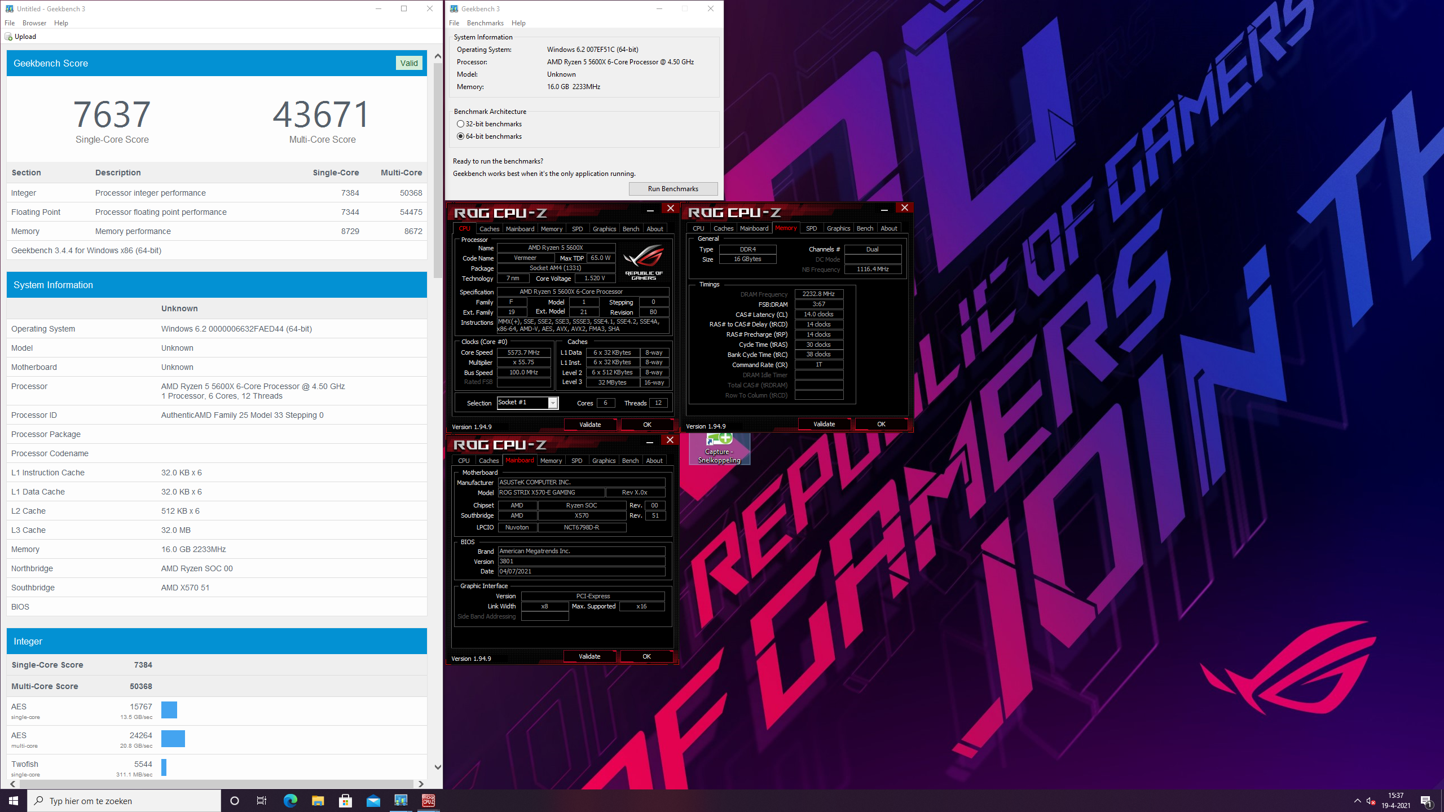Click Validate in CPU-Z Mainboard window

[589, 656]
